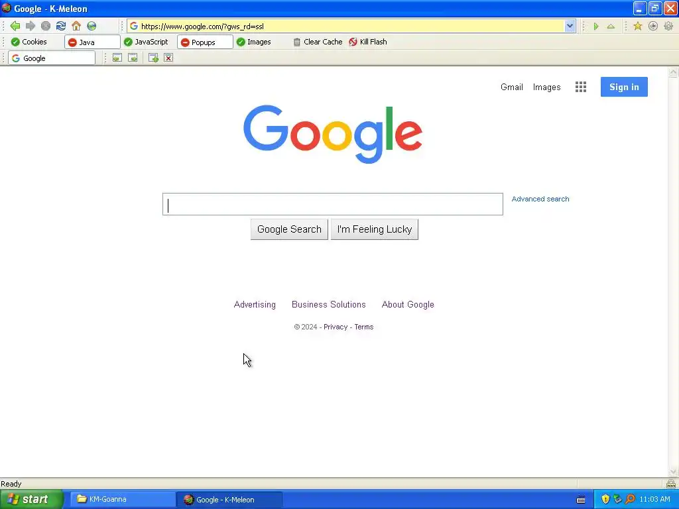This screenshot has height=509, width=679.
Task: Open the Privacy link in footer
Action: tap(336, 327)
